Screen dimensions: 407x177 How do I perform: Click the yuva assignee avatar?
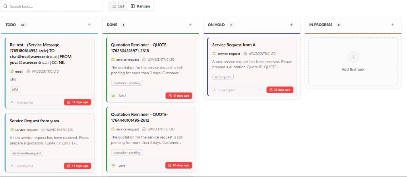click(113, 165)
